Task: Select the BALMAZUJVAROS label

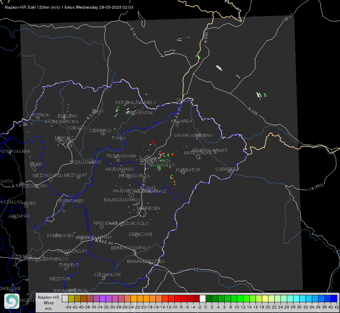Action: (123, 200)
